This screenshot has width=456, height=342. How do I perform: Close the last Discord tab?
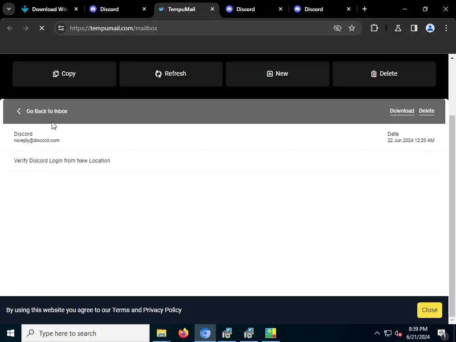point(348,9)
